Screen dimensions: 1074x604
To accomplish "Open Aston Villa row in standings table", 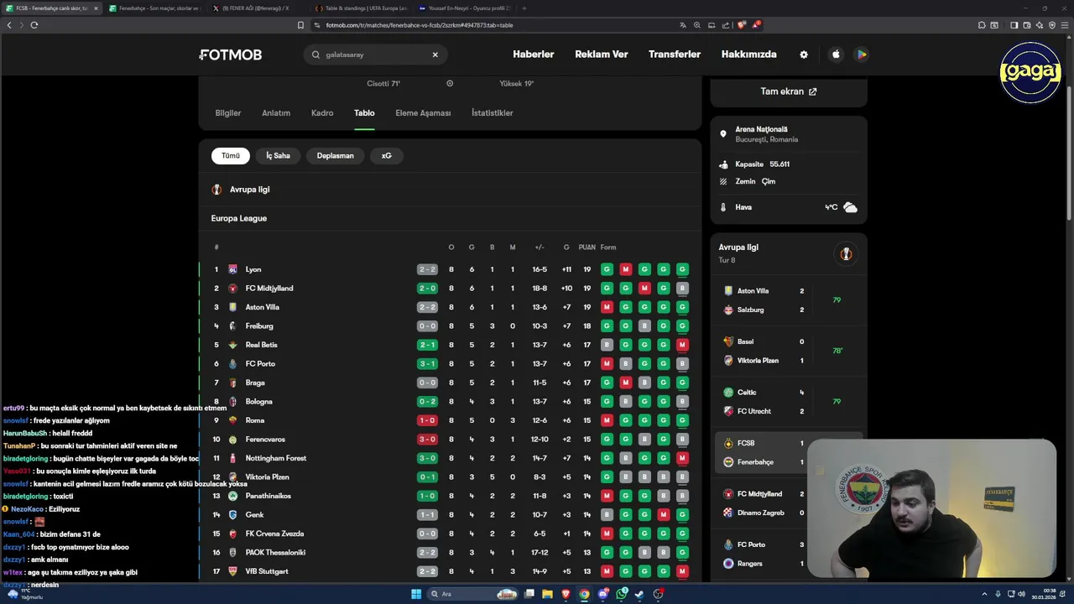I will click(450, 307).
